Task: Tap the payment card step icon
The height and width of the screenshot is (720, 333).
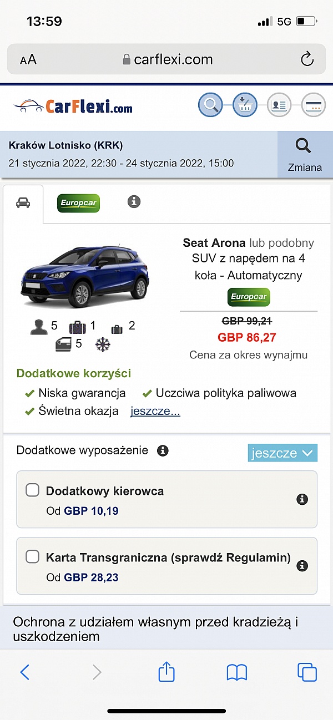Action: [x=313, y=104]
